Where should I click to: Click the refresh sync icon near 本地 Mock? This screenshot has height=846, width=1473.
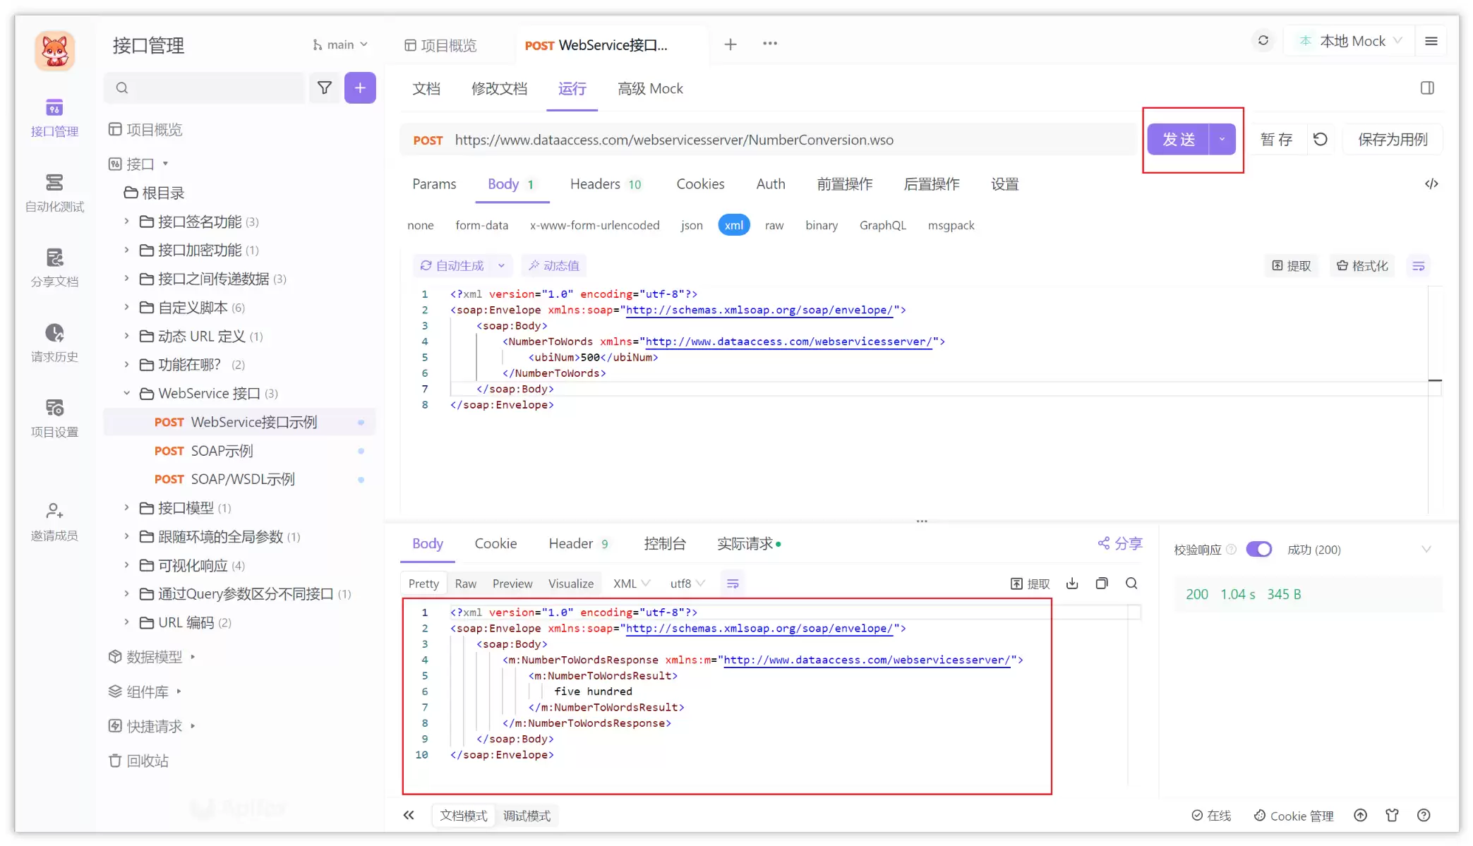click(1263, 41)
